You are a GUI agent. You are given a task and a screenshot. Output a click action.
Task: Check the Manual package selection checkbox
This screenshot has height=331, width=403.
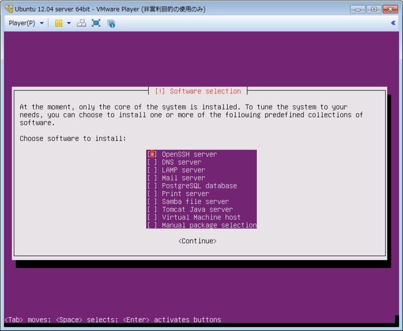(x=152, y=225)
